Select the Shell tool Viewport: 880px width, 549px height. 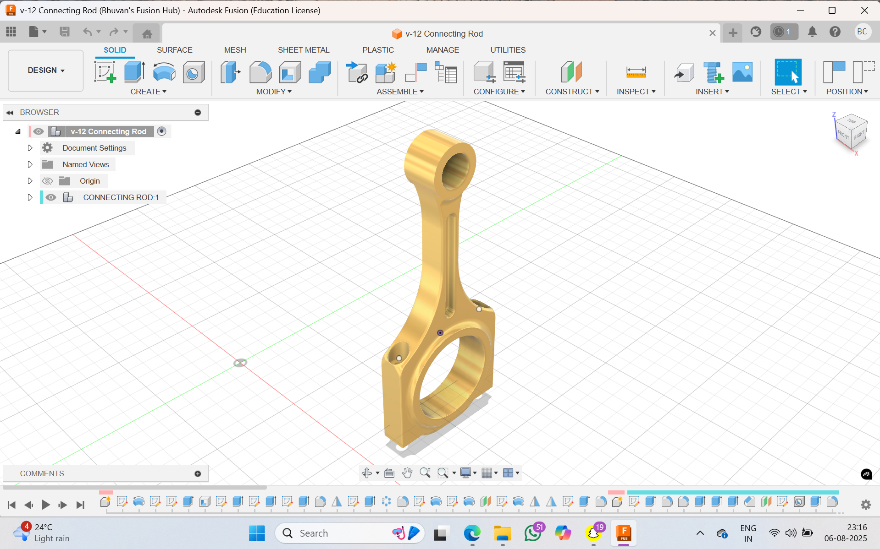[x=290, y=72]
